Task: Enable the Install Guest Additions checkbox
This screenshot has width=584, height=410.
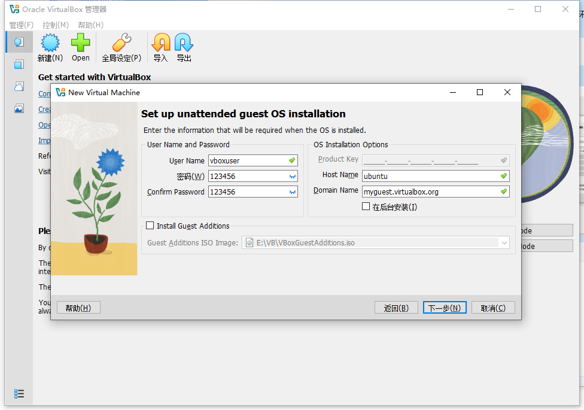Action: coord(150,226)
